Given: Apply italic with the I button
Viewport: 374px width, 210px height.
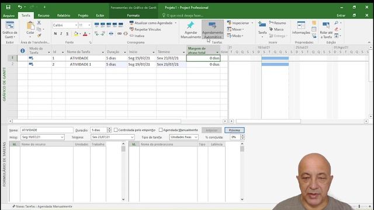Looking at the screenshot, I should [x=61, y=34].
